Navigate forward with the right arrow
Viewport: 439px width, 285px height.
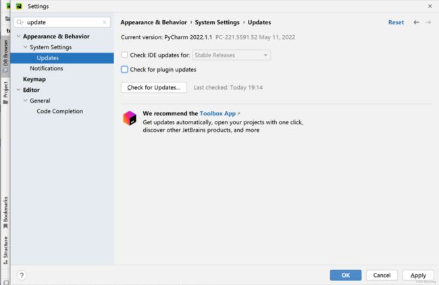[x=428, y=22]
